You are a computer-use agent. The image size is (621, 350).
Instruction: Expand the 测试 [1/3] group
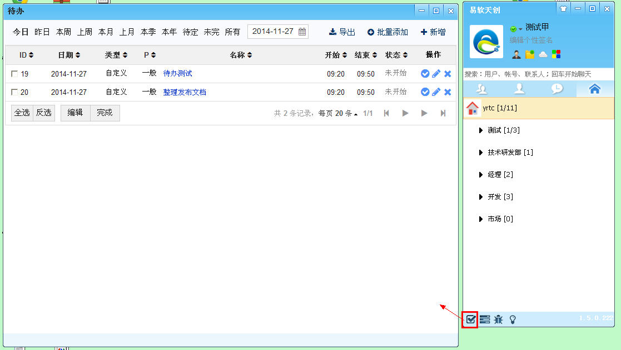tap(481, 130)
